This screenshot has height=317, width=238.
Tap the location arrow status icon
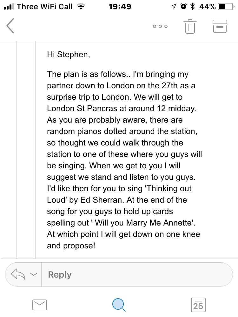pyautogui.click(x=173, y=7)
